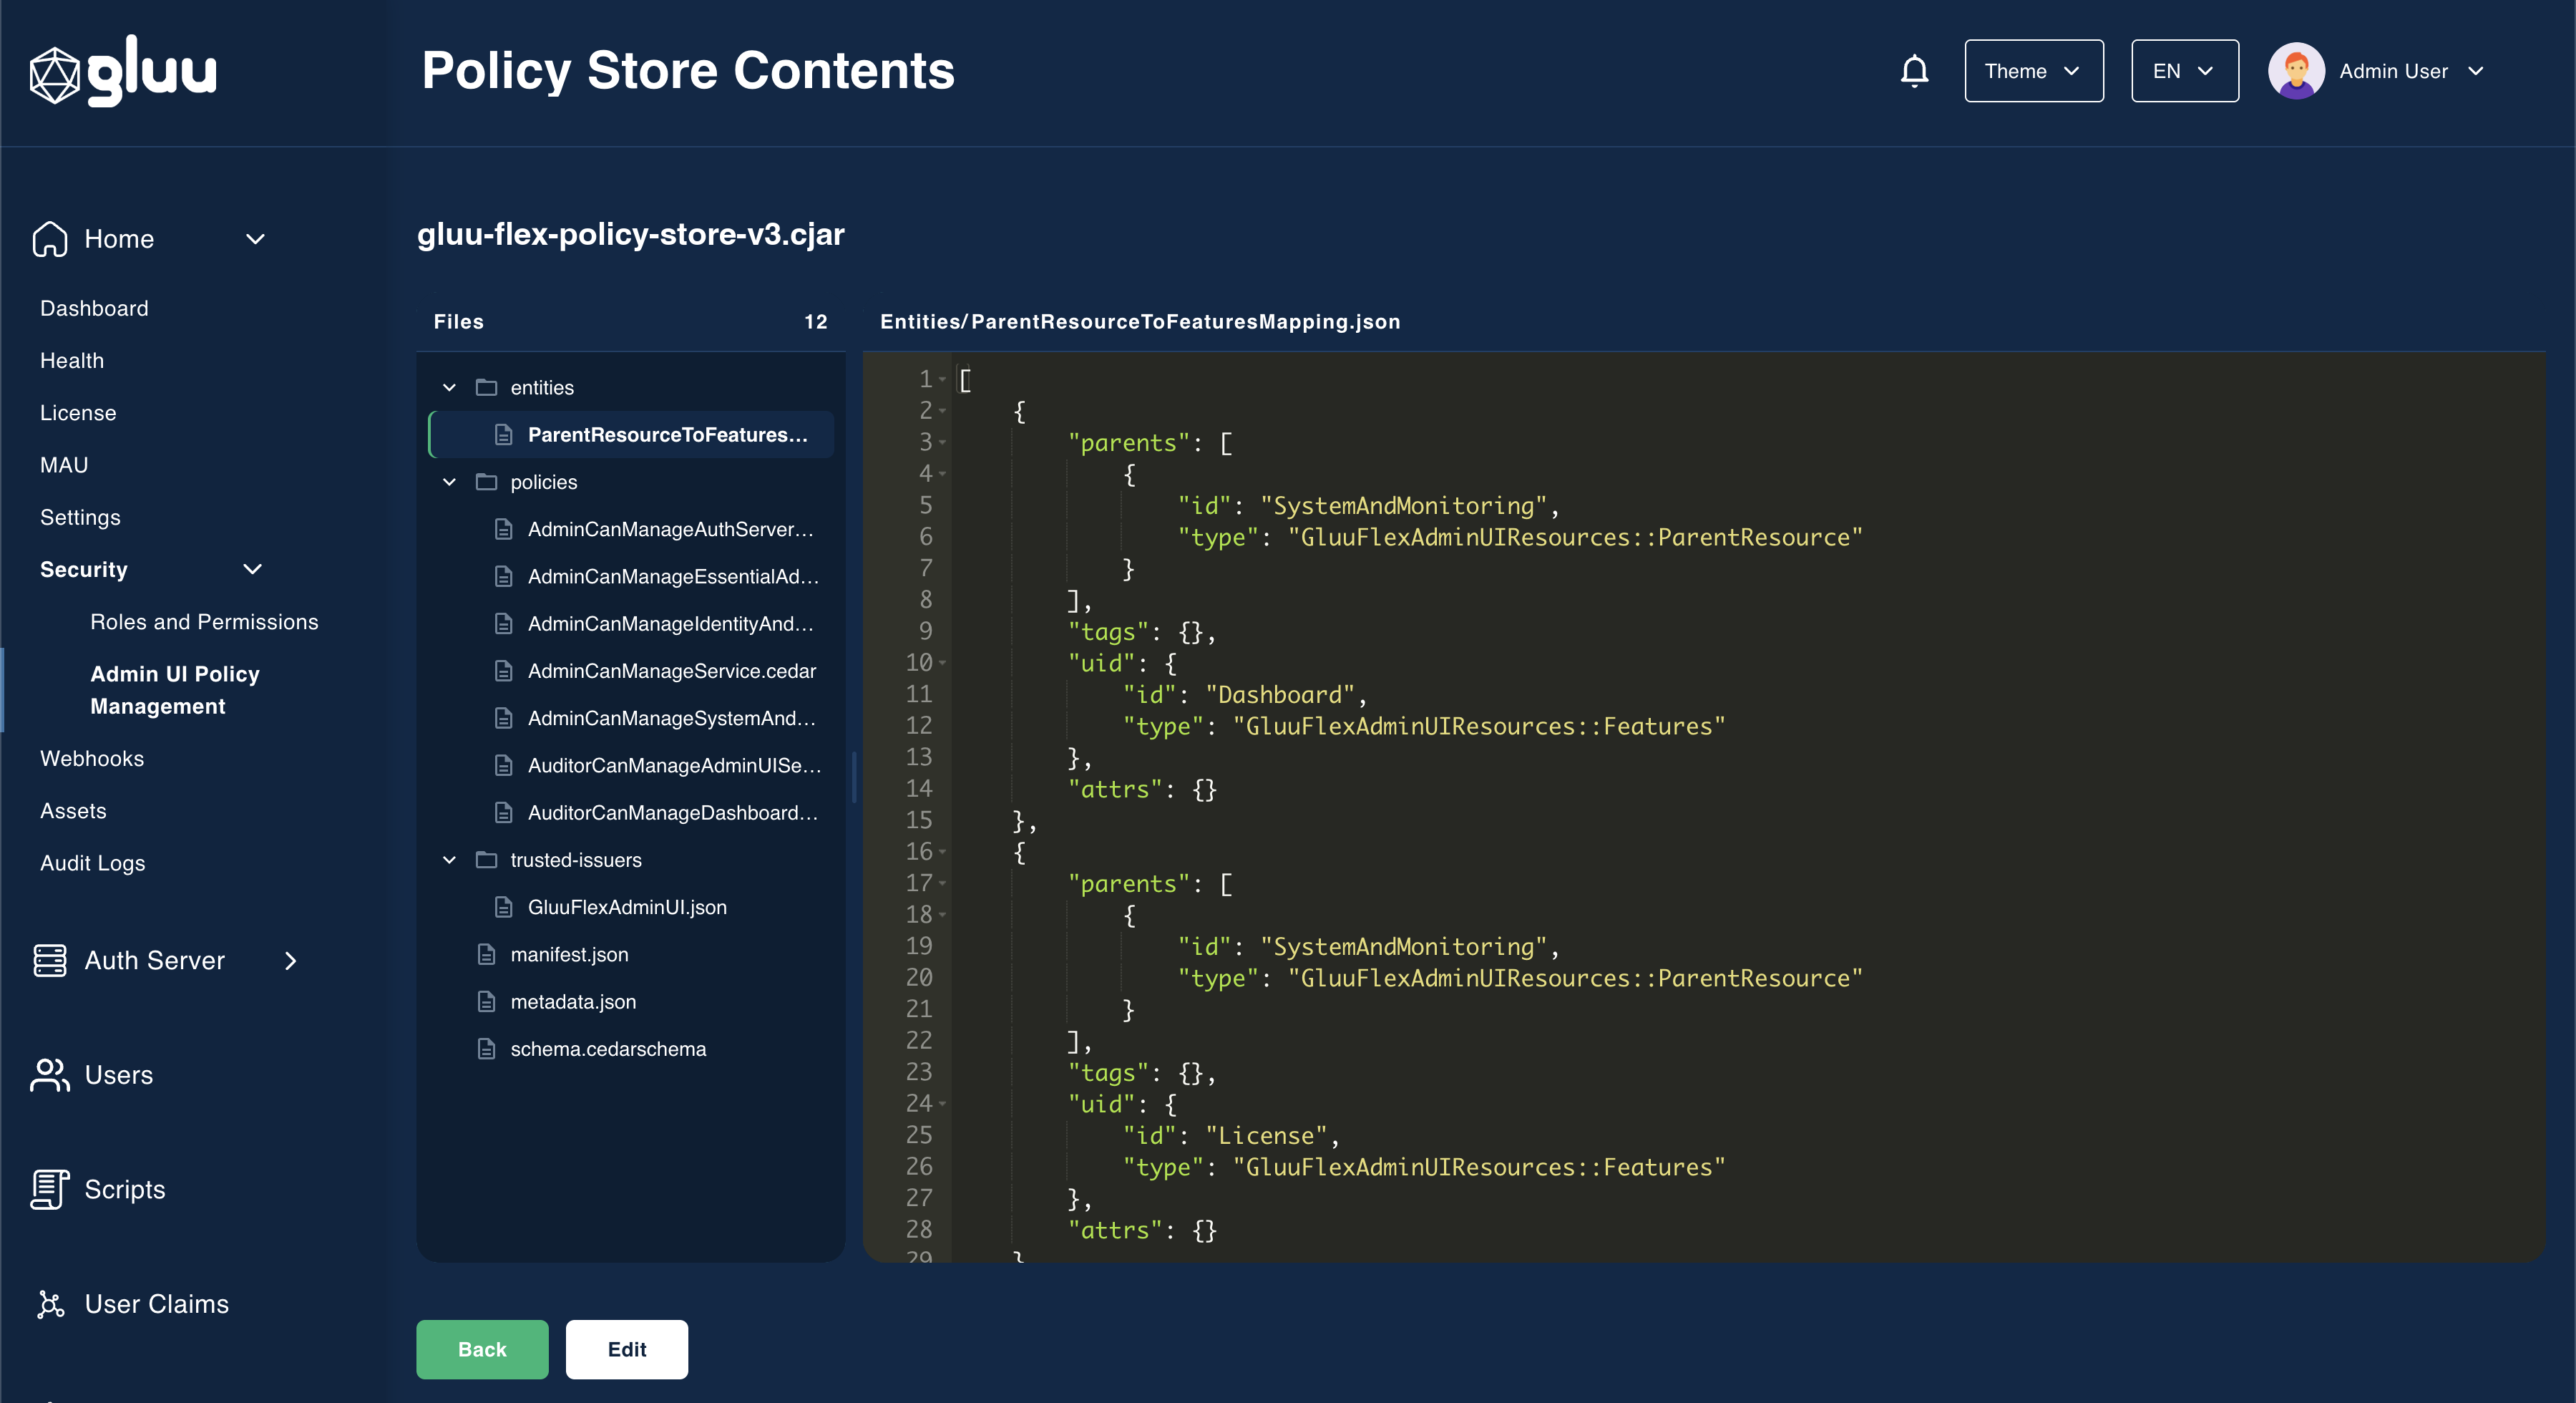This screenshot has height=1403, width=2576.
Task: Click the ParentResourceToFeatures file icon
Action: tap(504, 435)
